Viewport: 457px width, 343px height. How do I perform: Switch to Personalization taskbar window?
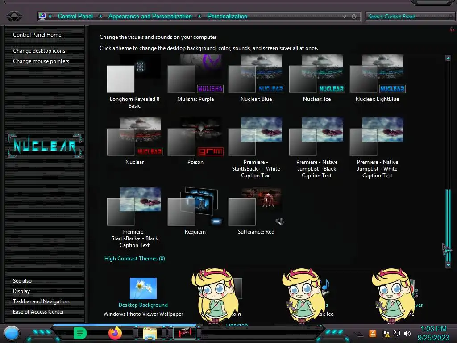[185, 333]
